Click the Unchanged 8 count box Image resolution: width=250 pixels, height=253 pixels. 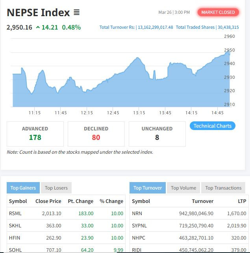[157, 134]
